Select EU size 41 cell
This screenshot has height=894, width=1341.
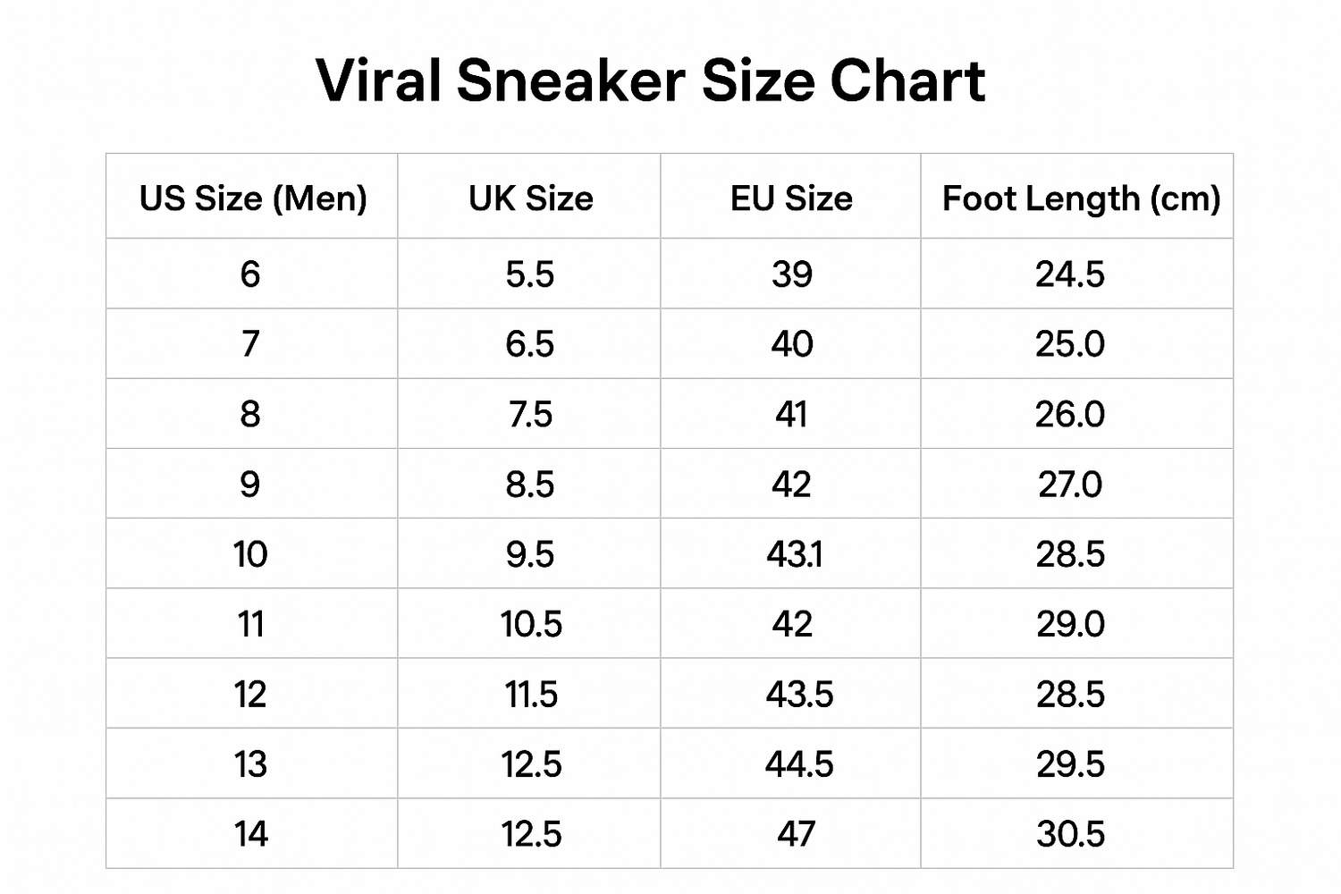(x=791, y=414)
